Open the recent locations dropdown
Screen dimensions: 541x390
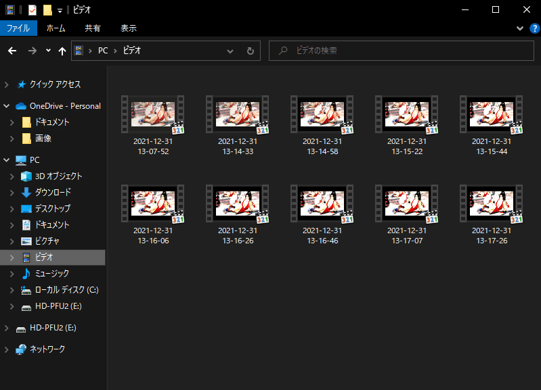[48, 51]
